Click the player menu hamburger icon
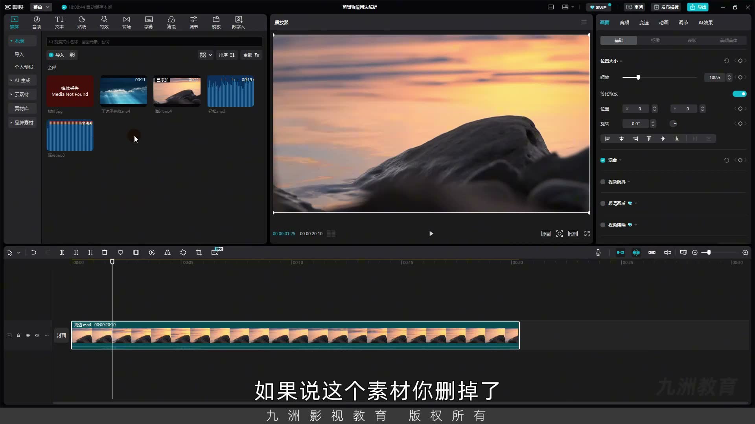The image size is (755, 424). tap(584, 22)
